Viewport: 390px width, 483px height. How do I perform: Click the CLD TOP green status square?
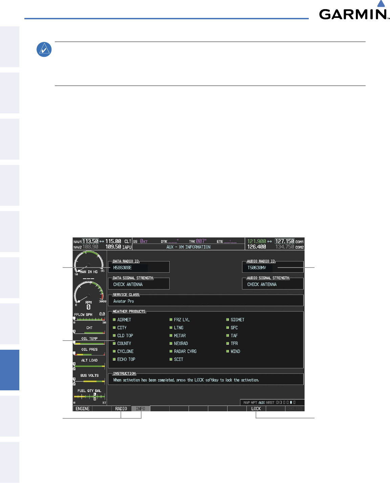114,336
